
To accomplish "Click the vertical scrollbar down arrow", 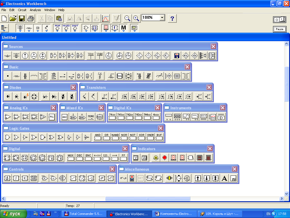I will (286, 194).
